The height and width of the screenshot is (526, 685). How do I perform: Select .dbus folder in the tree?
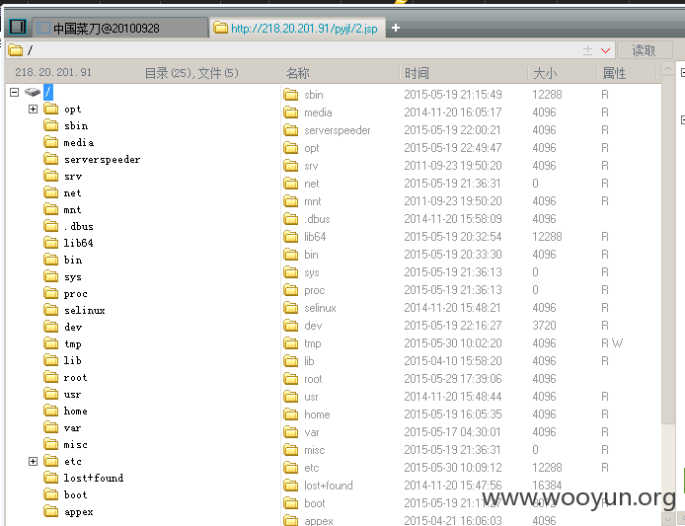coord(79,226)
